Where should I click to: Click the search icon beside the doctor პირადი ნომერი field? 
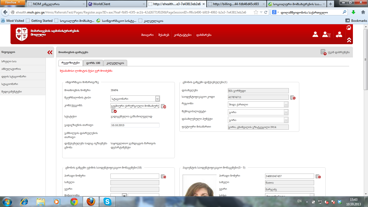click(x=163, y=177)
